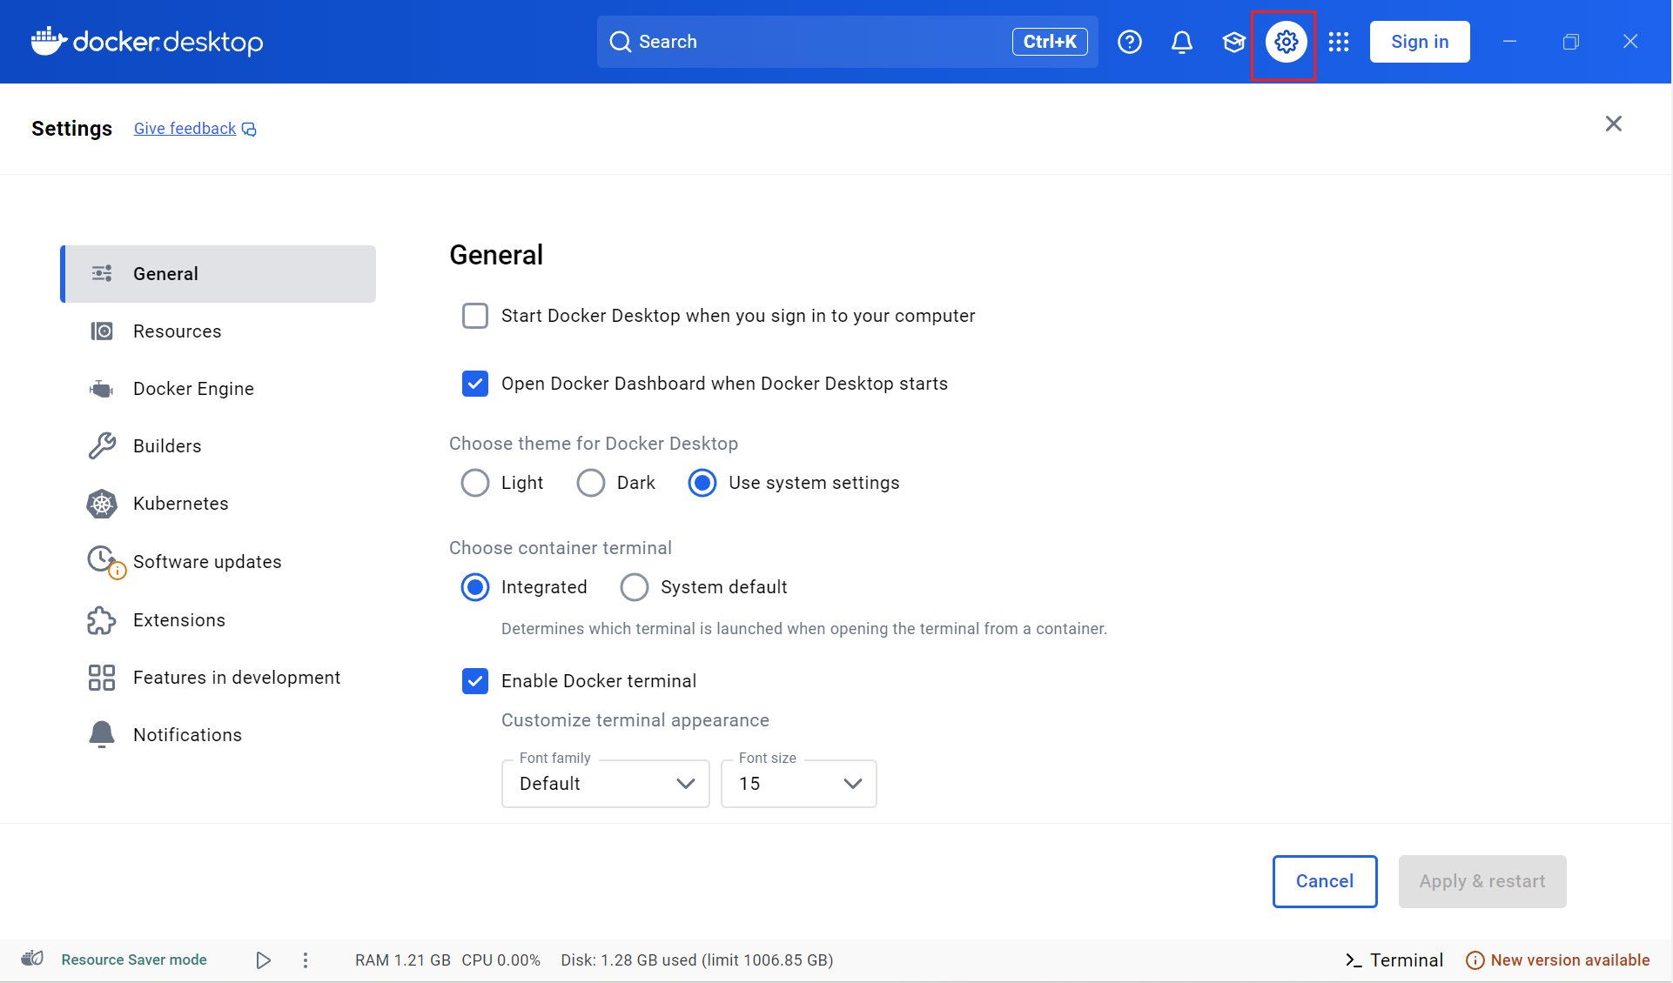Viewport: 1673px width, 983px height.
Task: Close the Settings panel with X
Action: pos(1613,124)
